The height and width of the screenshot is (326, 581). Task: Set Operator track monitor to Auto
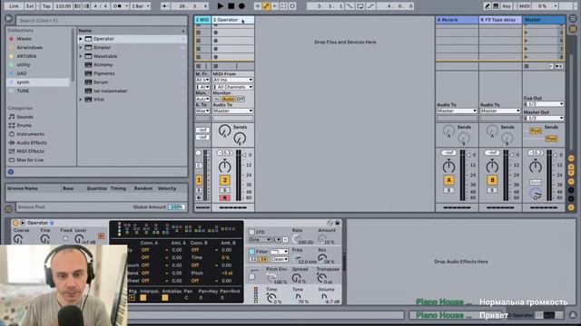(228, 99)
